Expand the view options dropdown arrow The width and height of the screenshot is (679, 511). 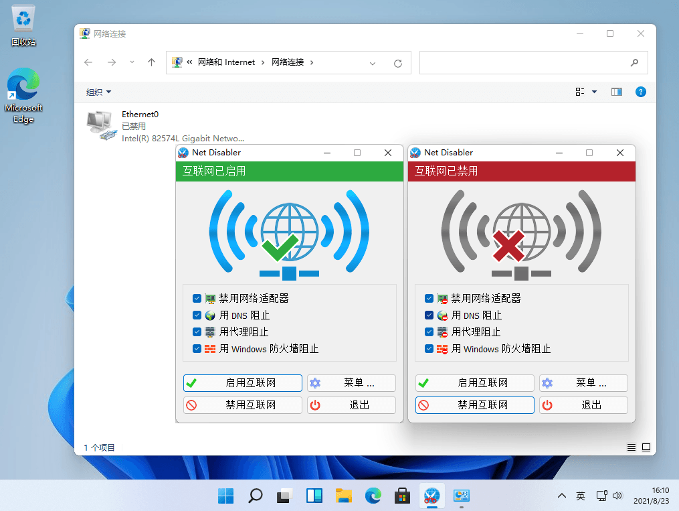tap(595, 92)
